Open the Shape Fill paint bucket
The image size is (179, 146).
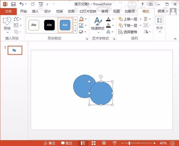tap(81, 19)
